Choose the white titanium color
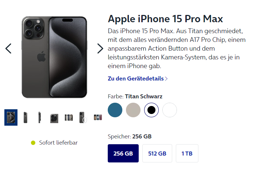This screenshot has height=173, width=253. click(170, 110)
